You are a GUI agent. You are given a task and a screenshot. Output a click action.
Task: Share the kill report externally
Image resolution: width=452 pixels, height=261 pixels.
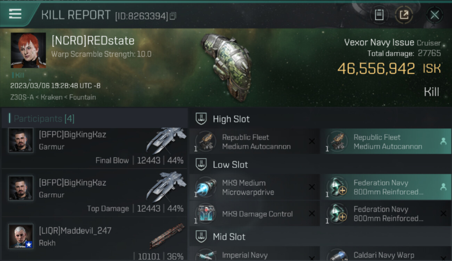[404, 15]
